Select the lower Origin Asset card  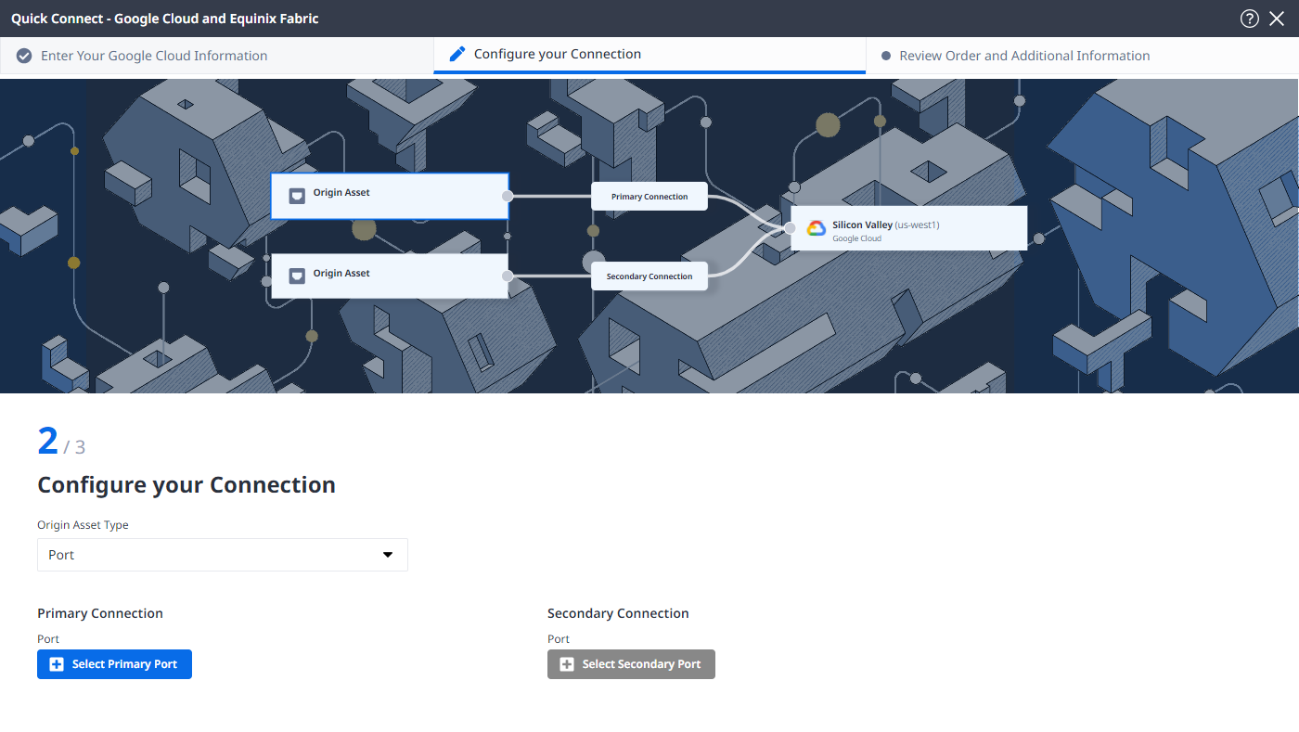tap(390, 276)
